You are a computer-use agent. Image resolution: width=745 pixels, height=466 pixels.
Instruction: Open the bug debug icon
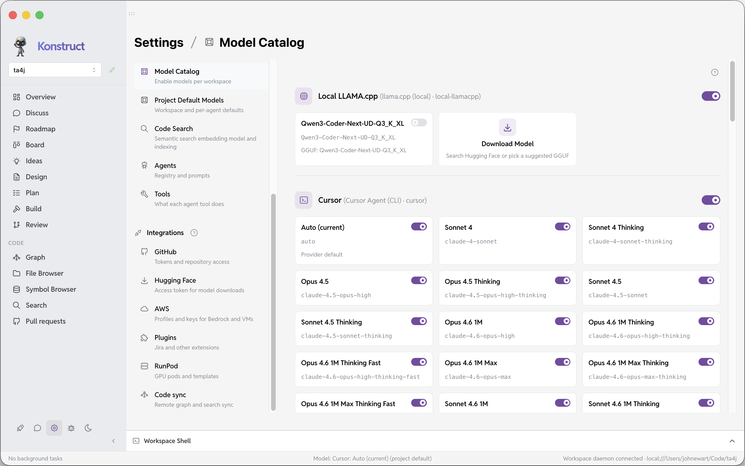point(71,428)
